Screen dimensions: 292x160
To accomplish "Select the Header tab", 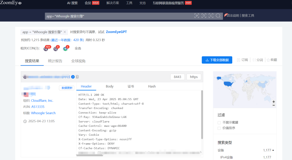I will click(x=86, y=86).
